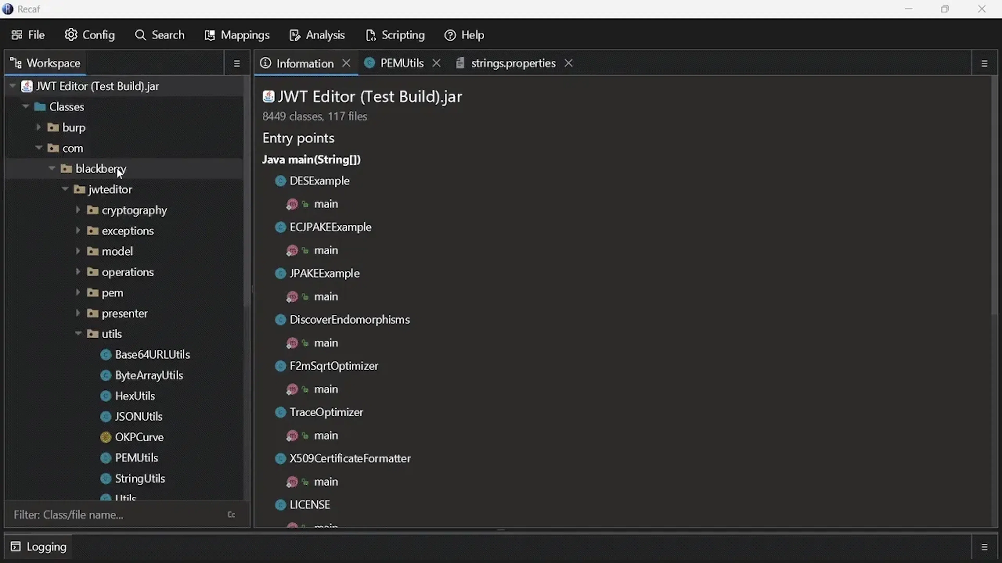Viewport: 1002px width, 563px height.
Task: Select the StringUtils class icon
Action: click(x=105, y=478)
